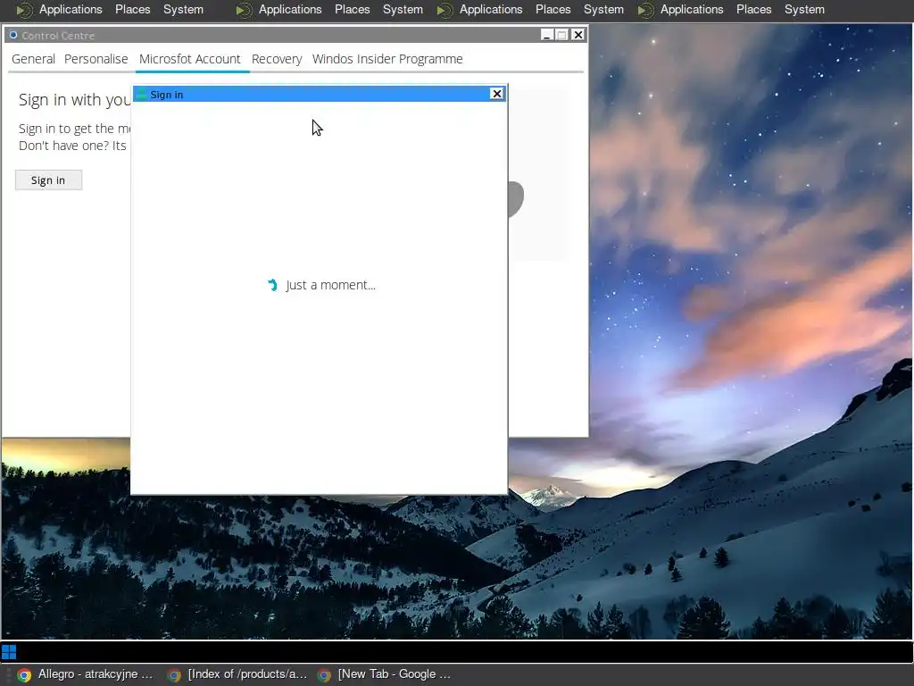Click the Control Centre title bar icon

click(x=12, y=35)
